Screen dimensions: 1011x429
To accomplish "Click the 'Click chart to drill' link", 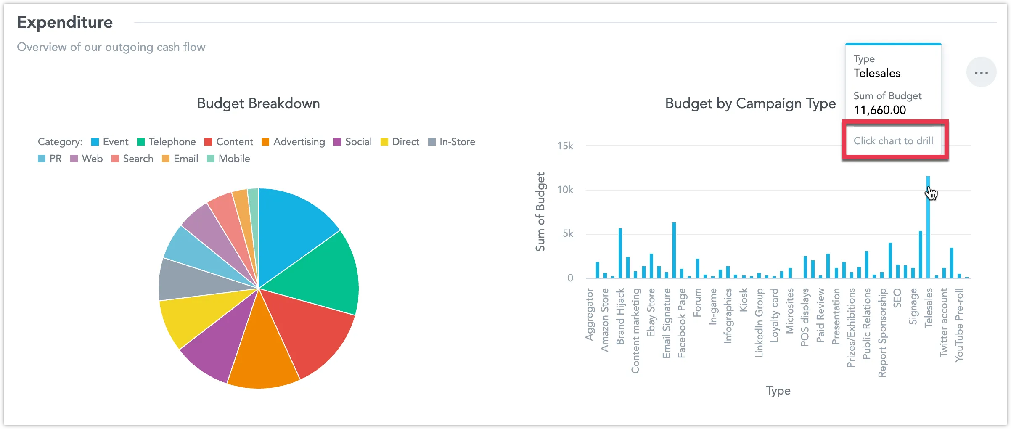I will 894,141.
